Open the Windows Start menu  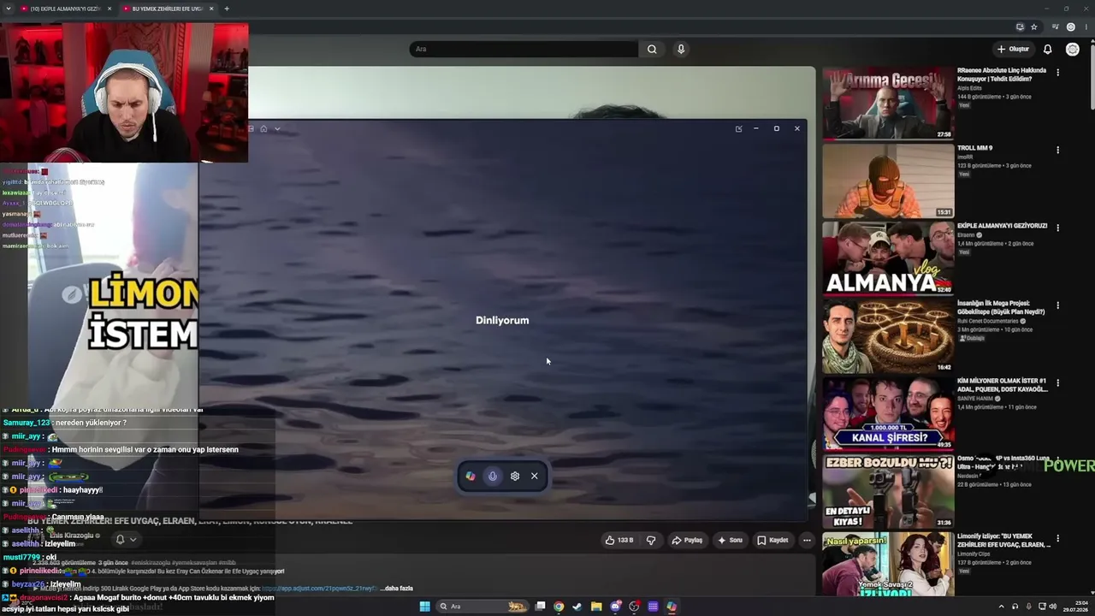pyautogui.click(x=424, y=607)
